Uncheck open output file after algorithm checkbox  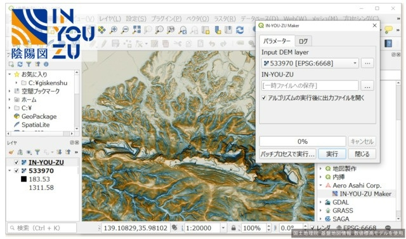264,98
